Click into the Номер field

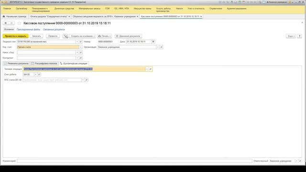click(x=108, y=42)
